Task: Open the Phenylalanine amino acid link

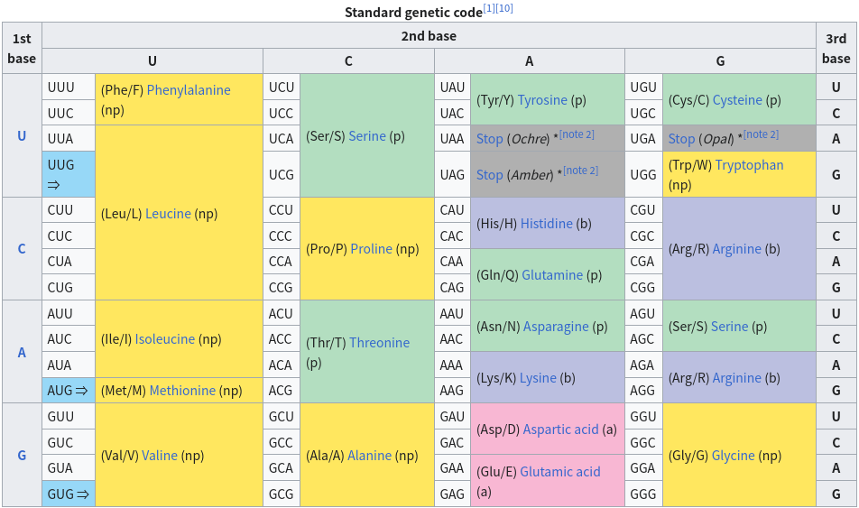Action: click(188, 90)
